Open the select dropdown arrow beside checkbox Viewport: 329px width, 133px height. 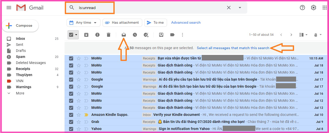click(76, 35)
